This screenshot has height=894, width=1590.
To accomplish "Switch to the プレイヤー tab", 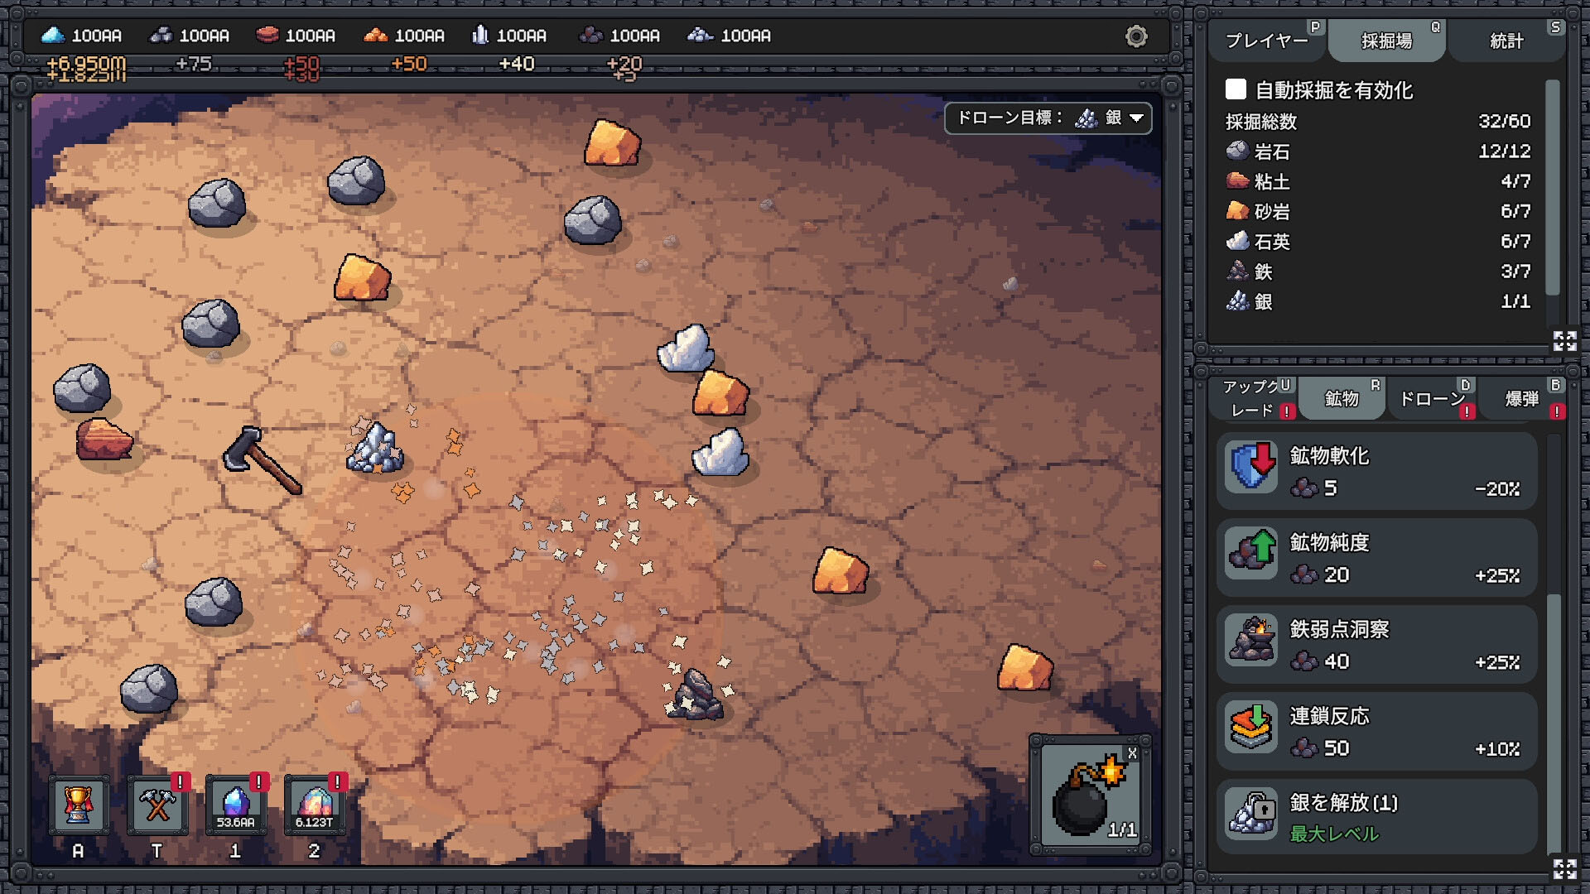I will [1267, 41].
